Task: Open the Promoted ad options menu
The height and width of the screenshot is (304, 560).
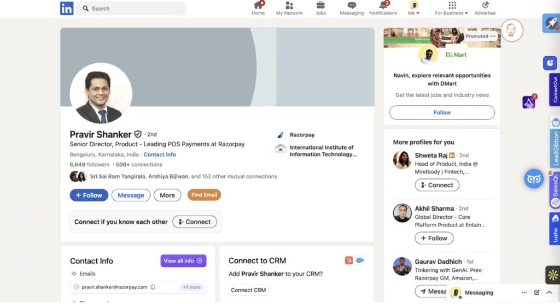Action: pyautogui.click(x=493, y=36)
